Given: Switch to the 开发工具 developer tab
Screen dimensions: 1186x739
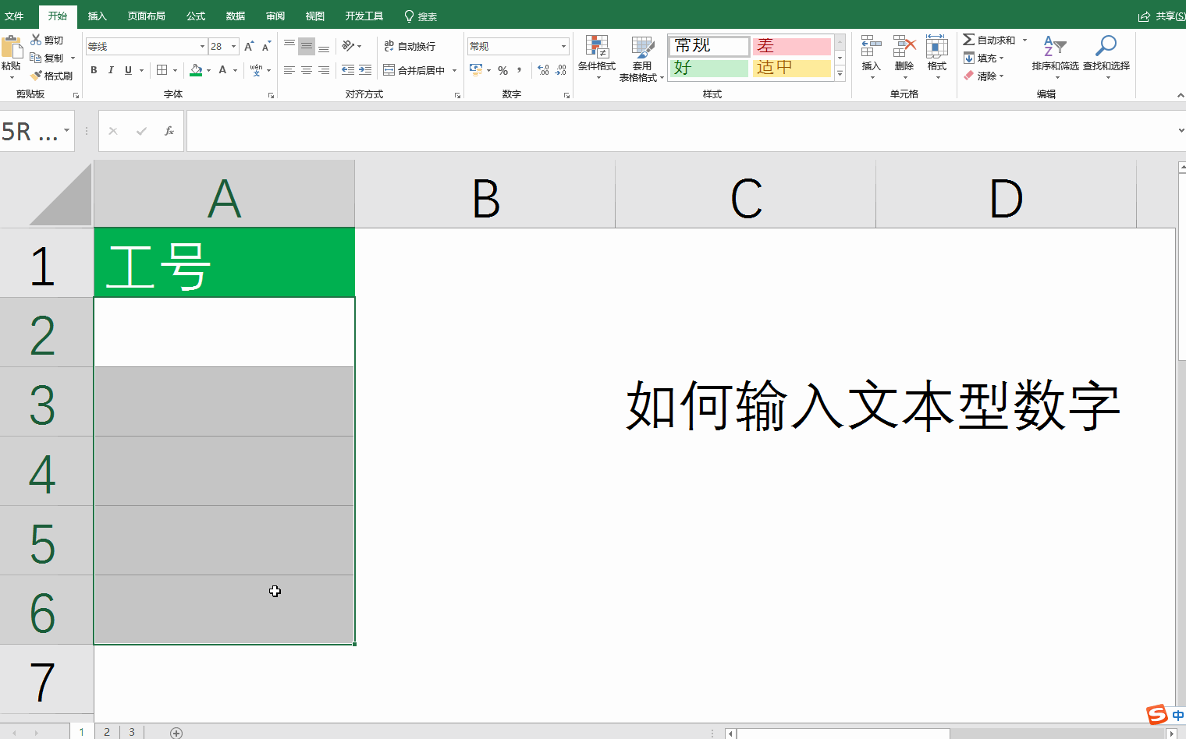Looking at the screenshot, I should tap(364, 16).
